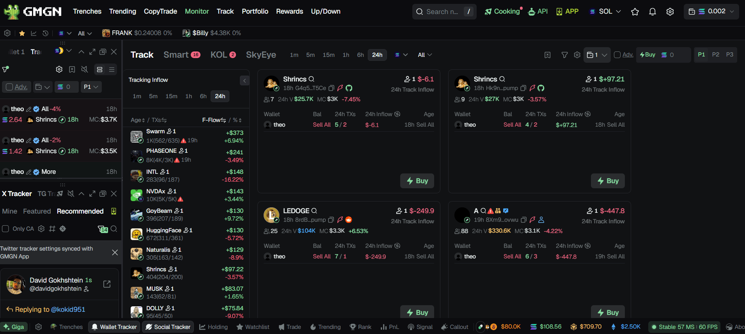Open settings gear in the bottom bar
745x334 pixels.
point(39,327)
